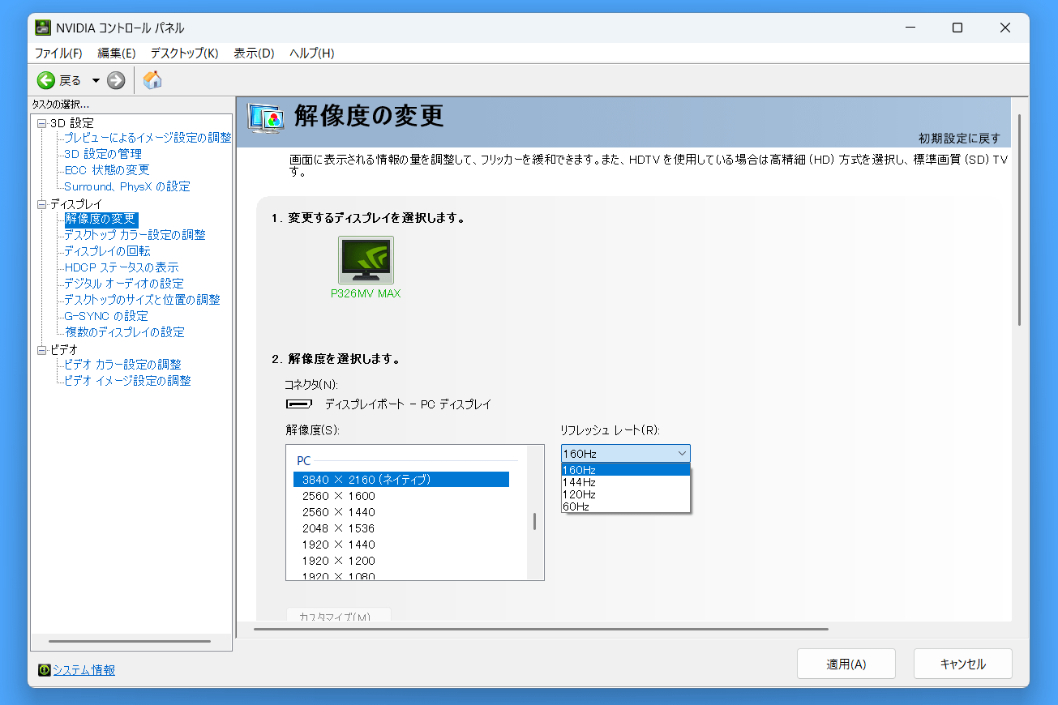Open the システム情報 link
This screenshot has height=705, width=1058.
coord(84,670)
